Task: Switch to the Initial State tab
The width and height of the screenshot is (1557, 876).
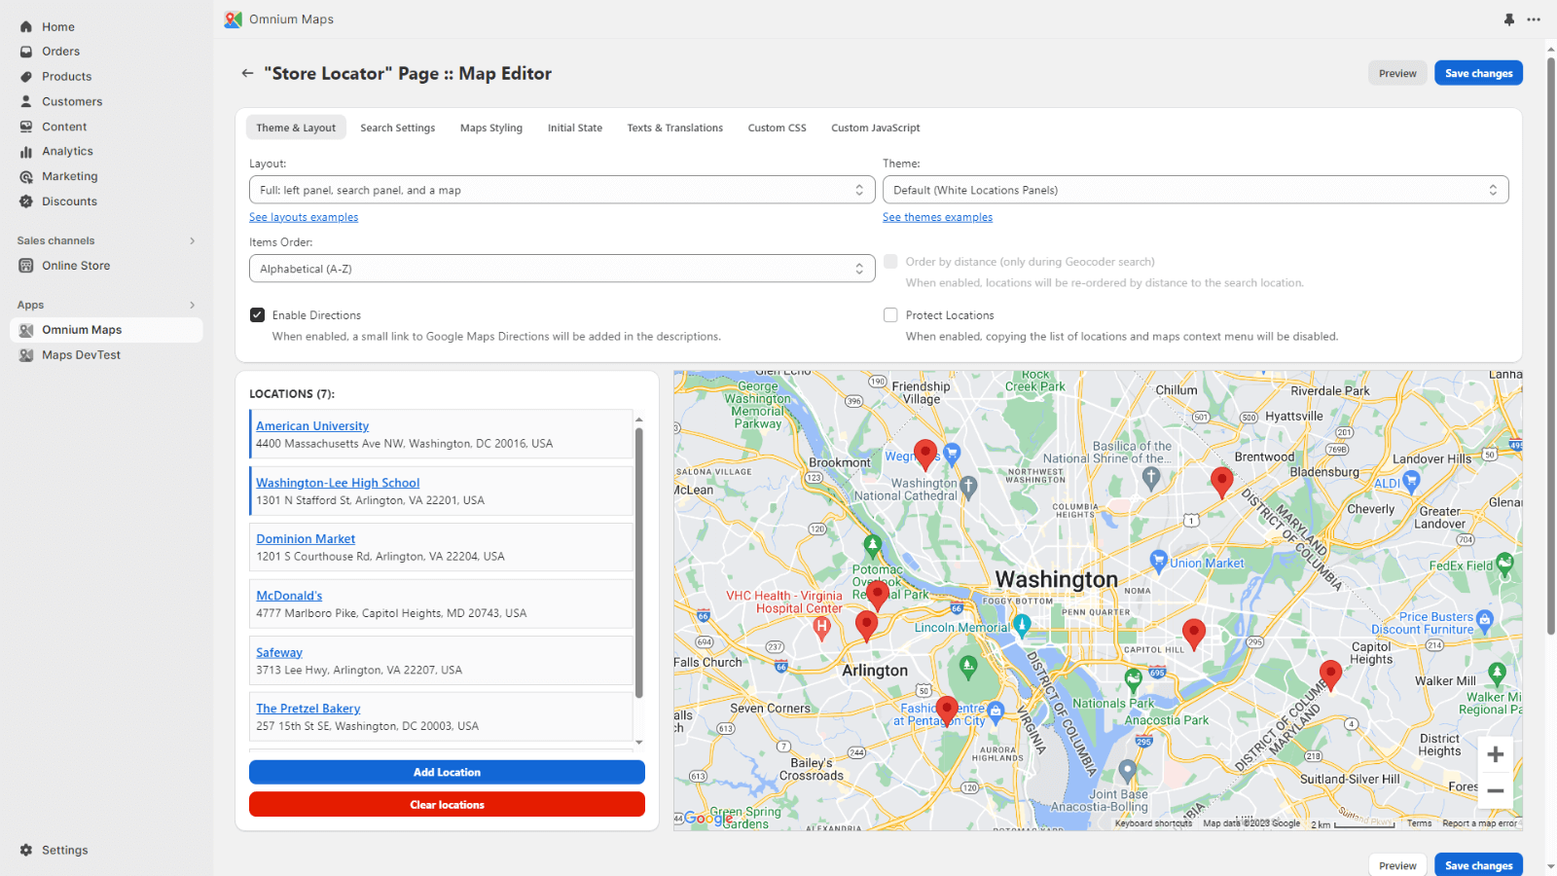Action: click(x=575, y=128)
